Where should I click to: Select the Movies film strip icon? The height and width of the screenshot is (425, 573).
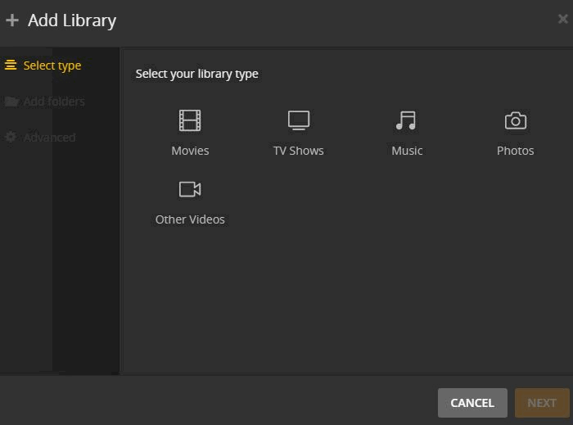[x=190, y=120]
